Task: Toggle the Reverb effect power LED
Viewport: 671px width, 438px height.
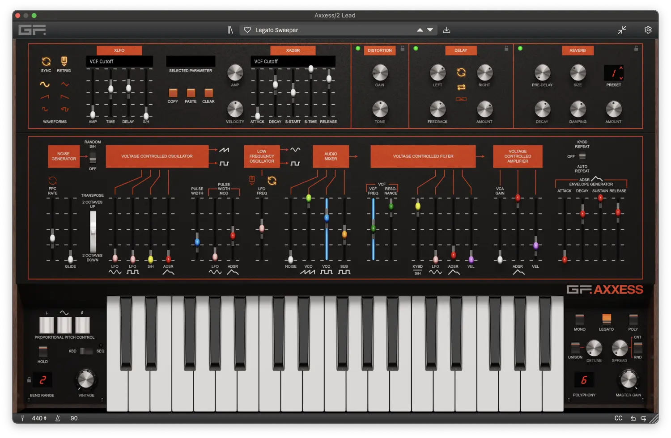Action: [520, 48]
